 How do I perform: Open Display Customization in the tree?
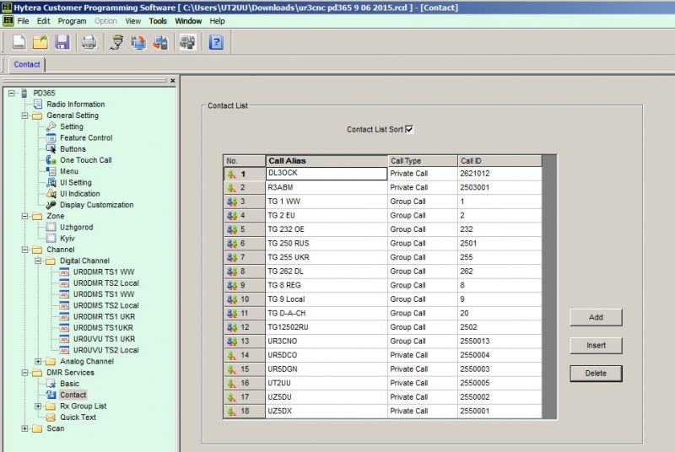tap(96, 205)
